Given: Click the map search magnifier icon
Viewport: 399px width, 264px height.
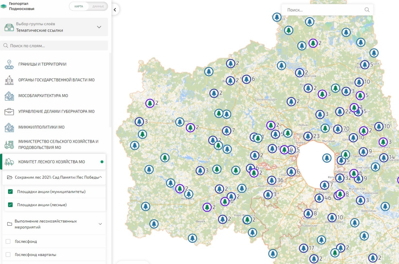Looking at the screenshot, I should [x=367, y=10].
